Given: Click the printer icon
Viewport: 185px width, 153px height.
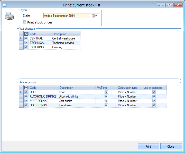Looking at the screenshot, I should click(x=9, y=16).
